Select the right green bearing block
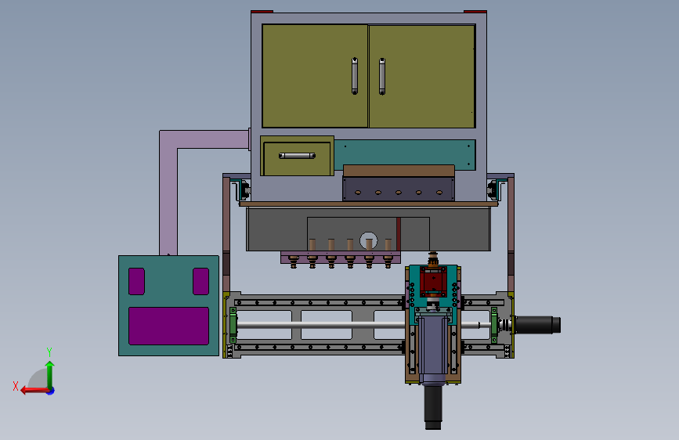The height and width of the screenshot is (440, 679). (494, 325)
